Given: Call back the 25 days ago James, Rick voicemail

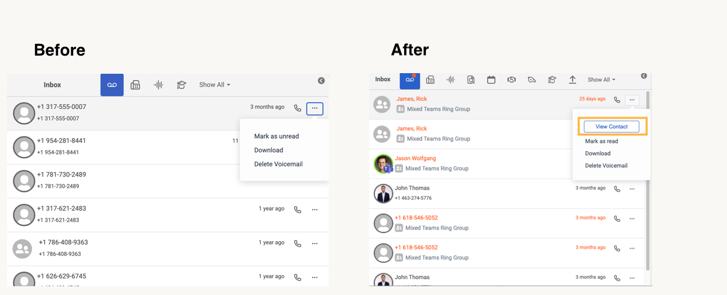Looking at the screenshot, I should (x=617, y=100).
